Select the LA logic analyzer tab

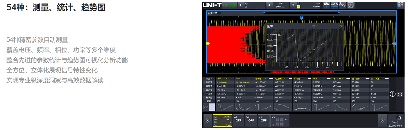280,120
